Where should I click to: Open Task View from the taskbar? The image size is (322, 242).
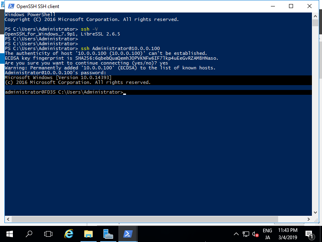coord(48,234)
